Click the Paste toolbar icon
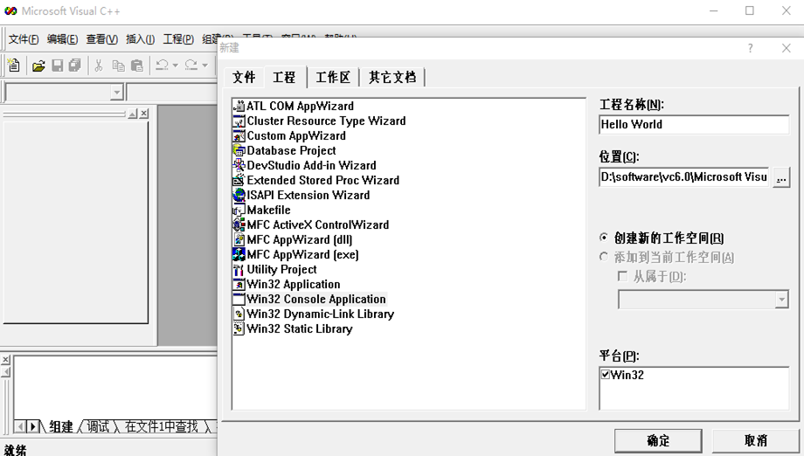This screenshot has height=456, width=804. tap(137, 66)
